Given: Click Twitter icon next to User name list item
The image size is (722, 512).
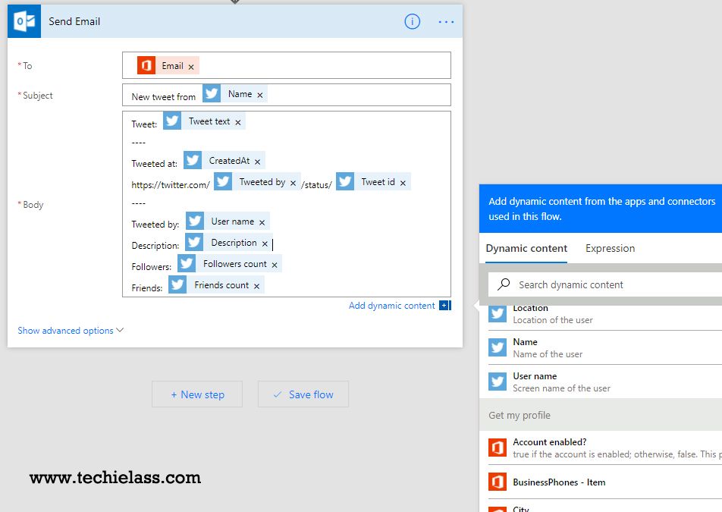Looking at the screenshot, I should 498,382.
